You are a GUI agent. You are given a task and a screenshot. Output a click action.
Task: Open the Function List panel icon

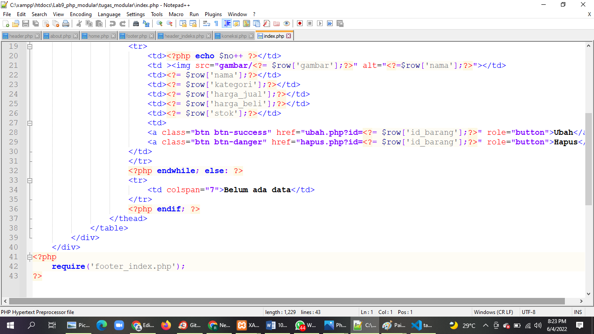[267, 23]
